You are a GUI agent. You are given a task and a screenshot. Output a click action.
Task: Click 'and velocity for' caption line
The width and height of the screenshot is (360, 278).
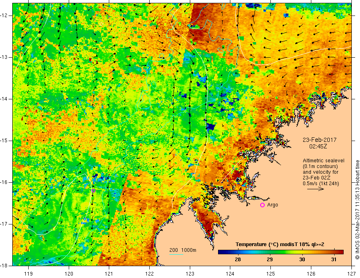pos(320,172)
